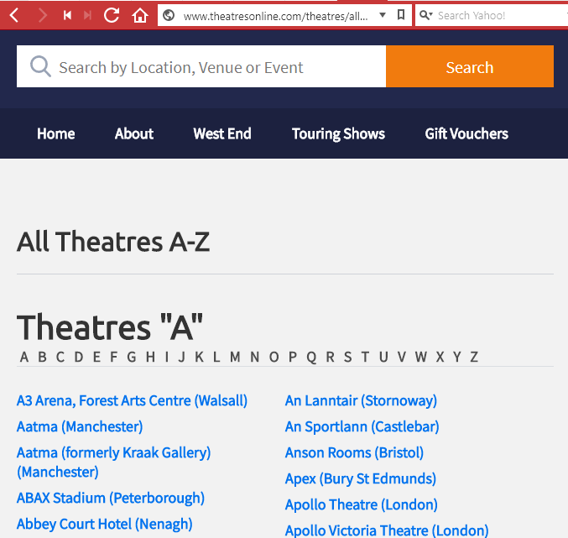Viewport: 568px width, 538px height.
Task: Click the fast forward icon
Action: click(x=87, y=15)
